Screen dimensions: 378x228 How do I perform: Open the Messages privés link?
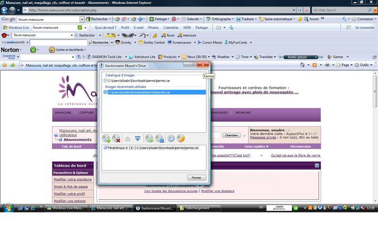click(263, 137)
